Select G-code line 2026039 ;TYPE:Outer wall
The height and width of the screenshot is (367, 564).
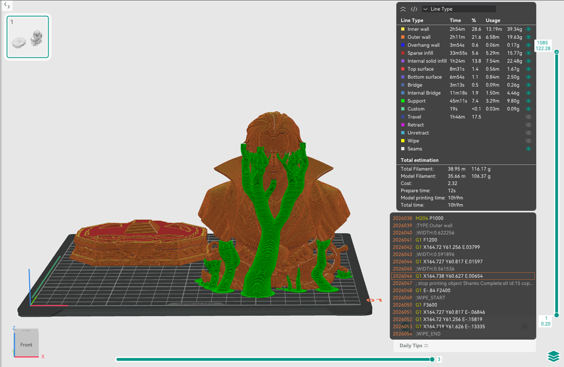click(x=463, y=225)
